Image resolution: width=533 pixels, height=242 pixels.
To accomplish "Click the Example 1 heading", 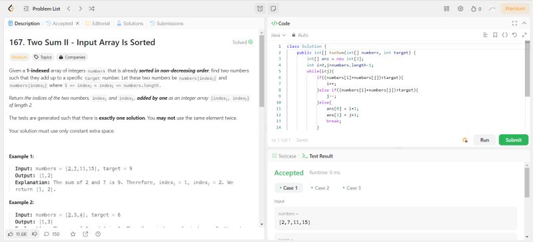I will click(21, 156).
